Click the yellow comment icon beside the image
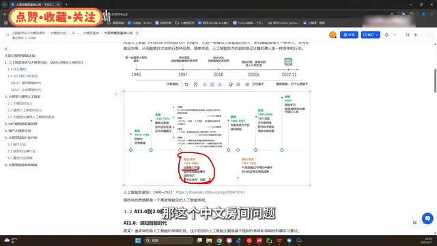Viewport: 437px width, 246px height. (x=116, y=94)
